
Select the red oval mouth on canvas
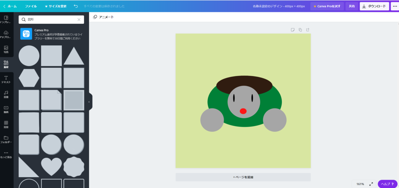pyautogui.click(x=243, y=111)
